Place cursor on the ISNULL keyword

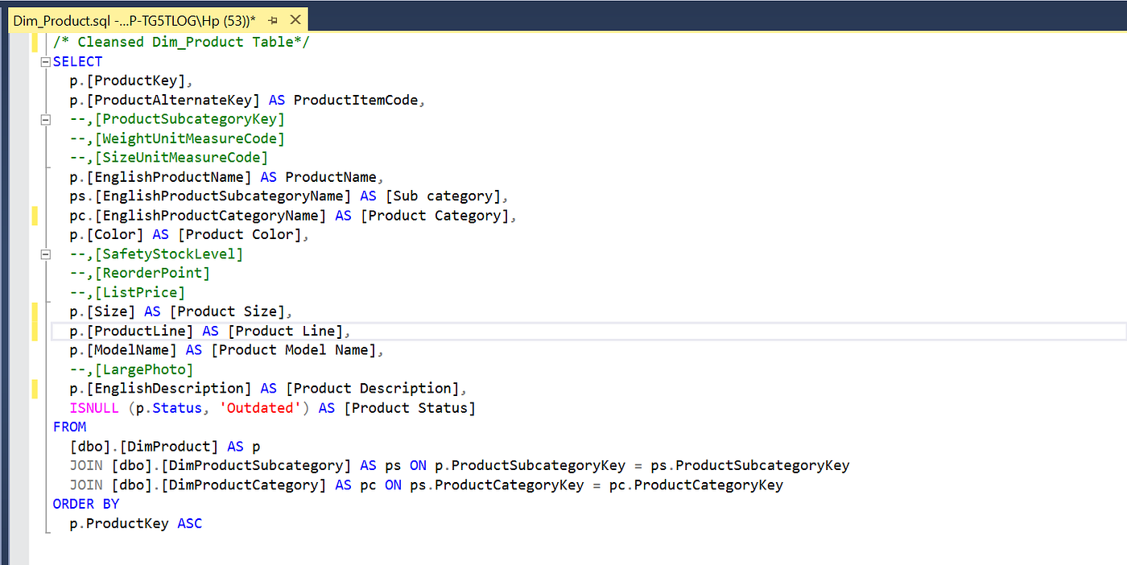pos(94,407)
